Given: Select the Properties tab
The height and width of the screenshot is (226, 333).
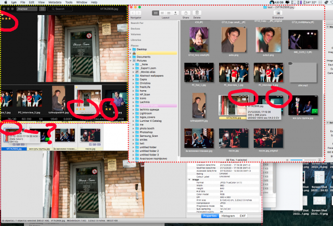Looking at the screenshot, I should tap(210, 216).
